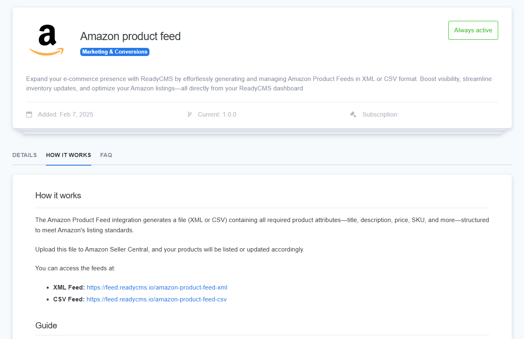Click 'You can access the feeds at:' text
Image resolution: width=524 pixels, height=339 pixels.
coord(75,268)
